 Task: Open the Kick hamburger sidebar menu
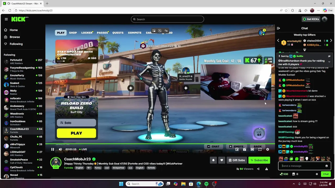(x=6, y=19)
